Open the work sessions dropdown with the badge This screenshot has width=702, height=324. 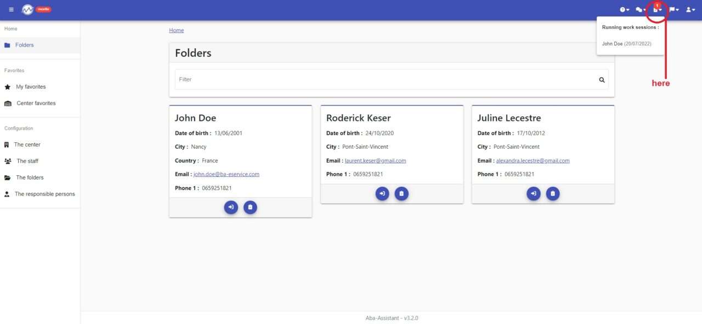(656, 9)
